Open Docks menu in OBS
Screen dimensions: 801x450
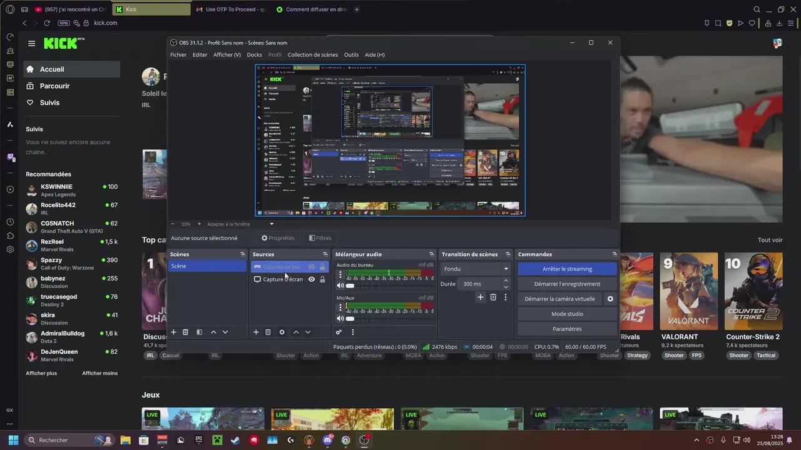coord(254,55)
